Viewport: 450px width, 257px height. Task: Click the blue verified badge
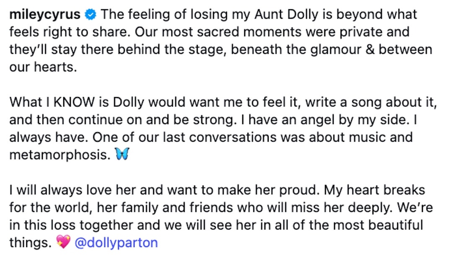pos(91,14)
